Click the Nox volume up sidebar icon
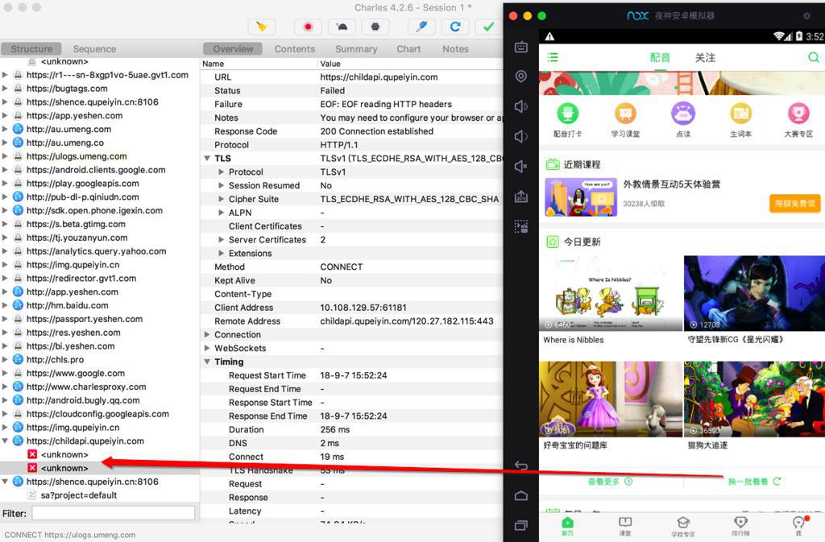The width and height of the screenshot is (825, 542). point(521,107)
